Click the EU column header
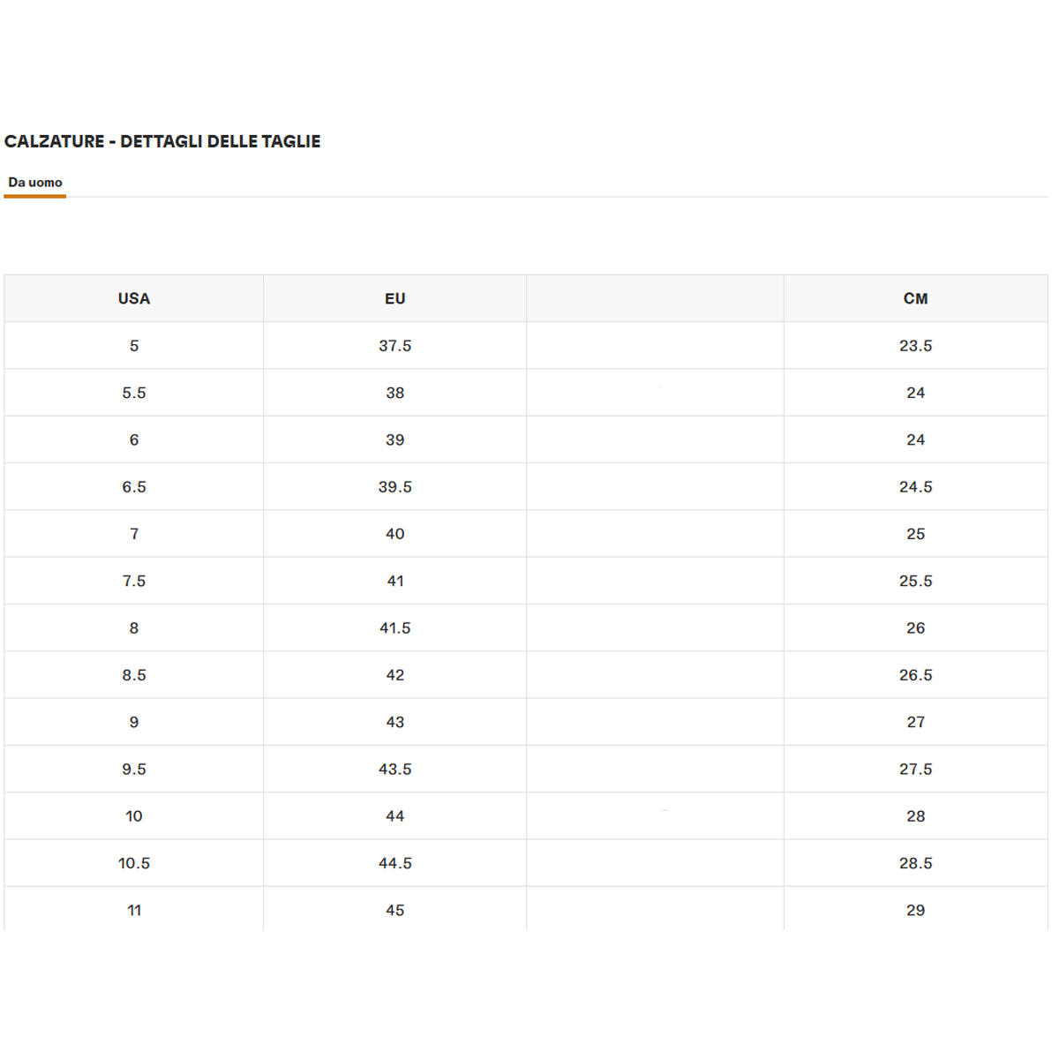This screenshot has height=1059, width=1059. (x=394, y=298)
